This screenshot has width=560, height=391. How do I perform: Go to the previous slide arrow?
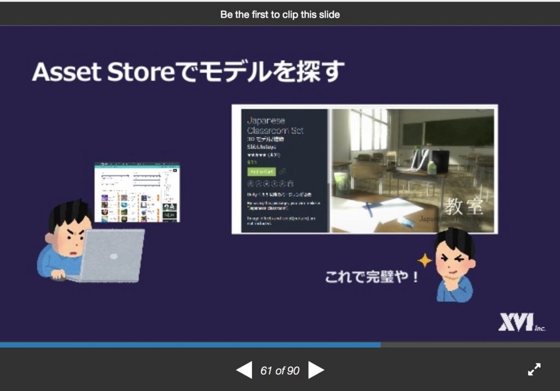point(244,370)
